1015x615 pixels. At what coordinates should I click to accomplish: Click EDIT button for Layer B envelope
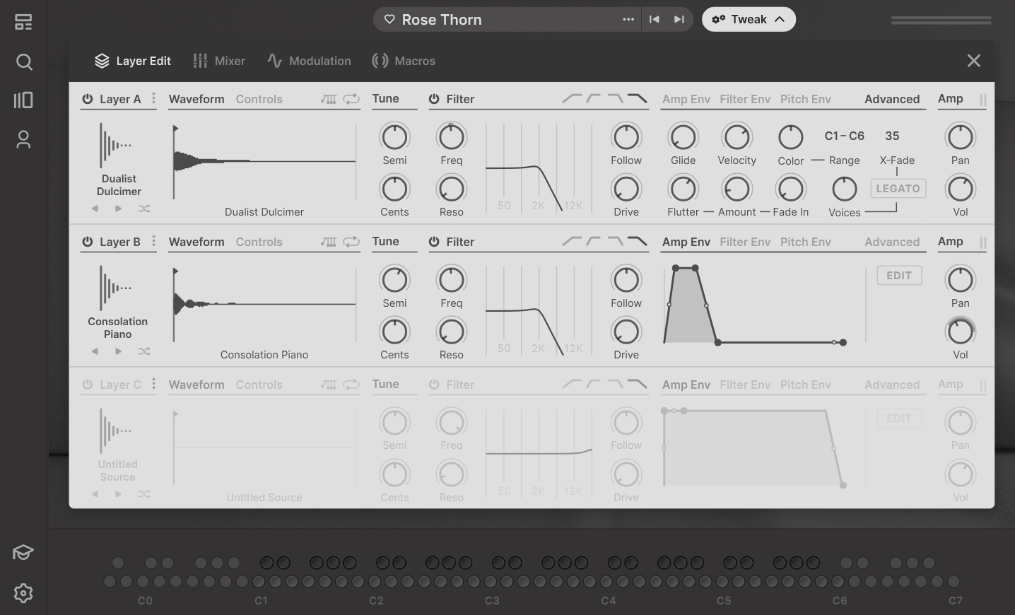[899, 276]
